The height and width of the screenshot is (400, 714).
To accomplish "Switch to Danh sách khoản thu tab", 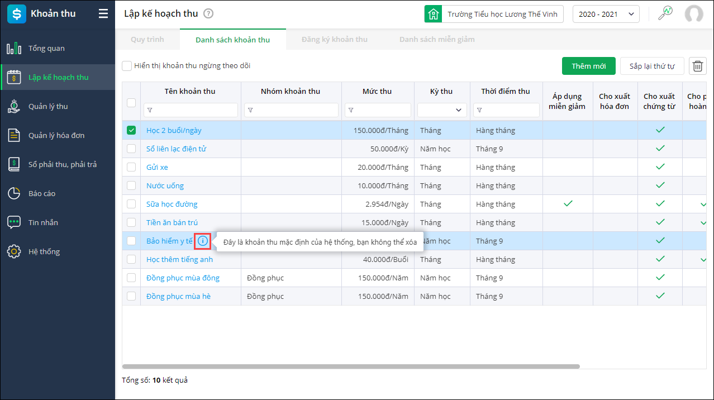I will coord(233,40).
